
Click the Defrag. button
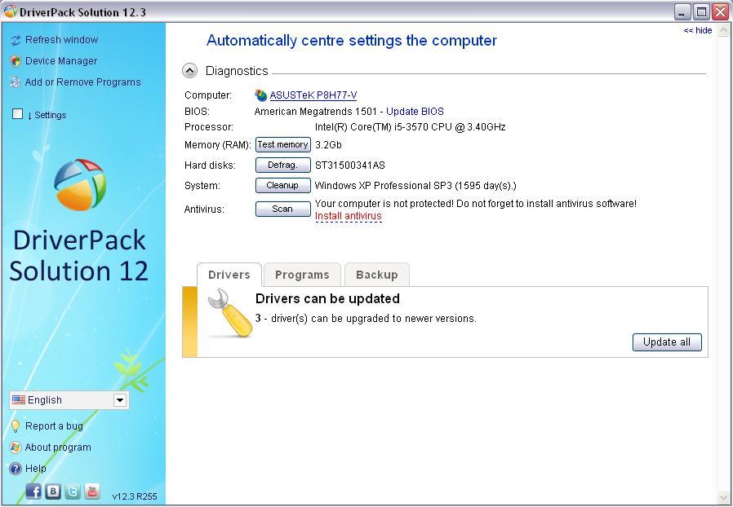[x=282, y=165]
